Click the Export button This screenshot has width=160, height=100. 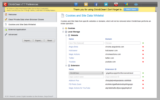38,40
